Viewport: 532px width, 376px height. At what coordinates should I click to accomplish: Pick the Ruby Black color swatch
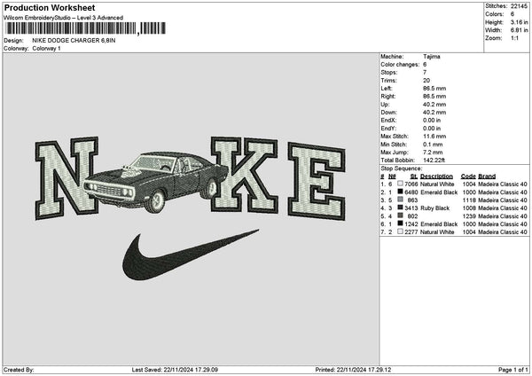(x=401, y=208)
